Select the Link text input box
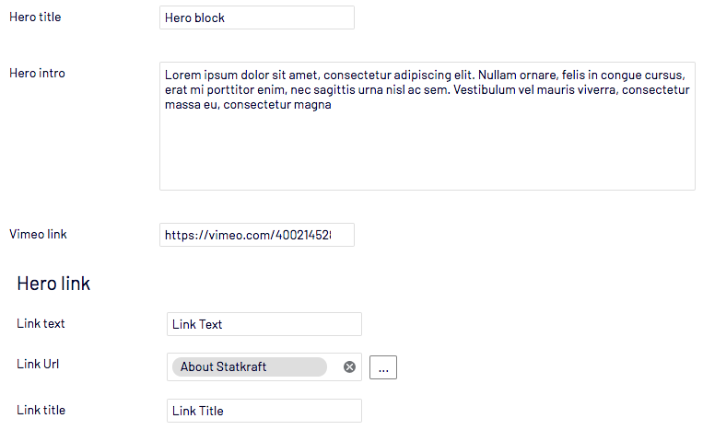The height and width of the screenshot is (430, 703). tap(264, 324)
